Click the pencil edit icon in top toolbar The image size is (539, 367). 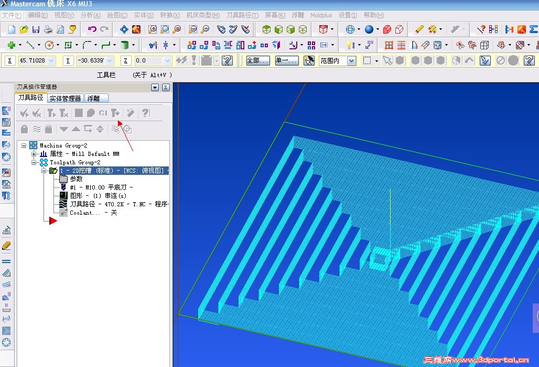point(419,29)
